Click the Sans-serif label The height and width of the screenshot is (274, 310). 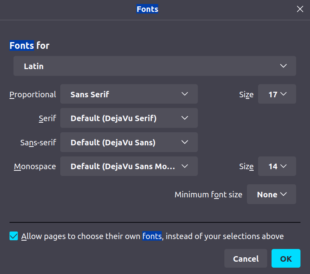(38, 142)
